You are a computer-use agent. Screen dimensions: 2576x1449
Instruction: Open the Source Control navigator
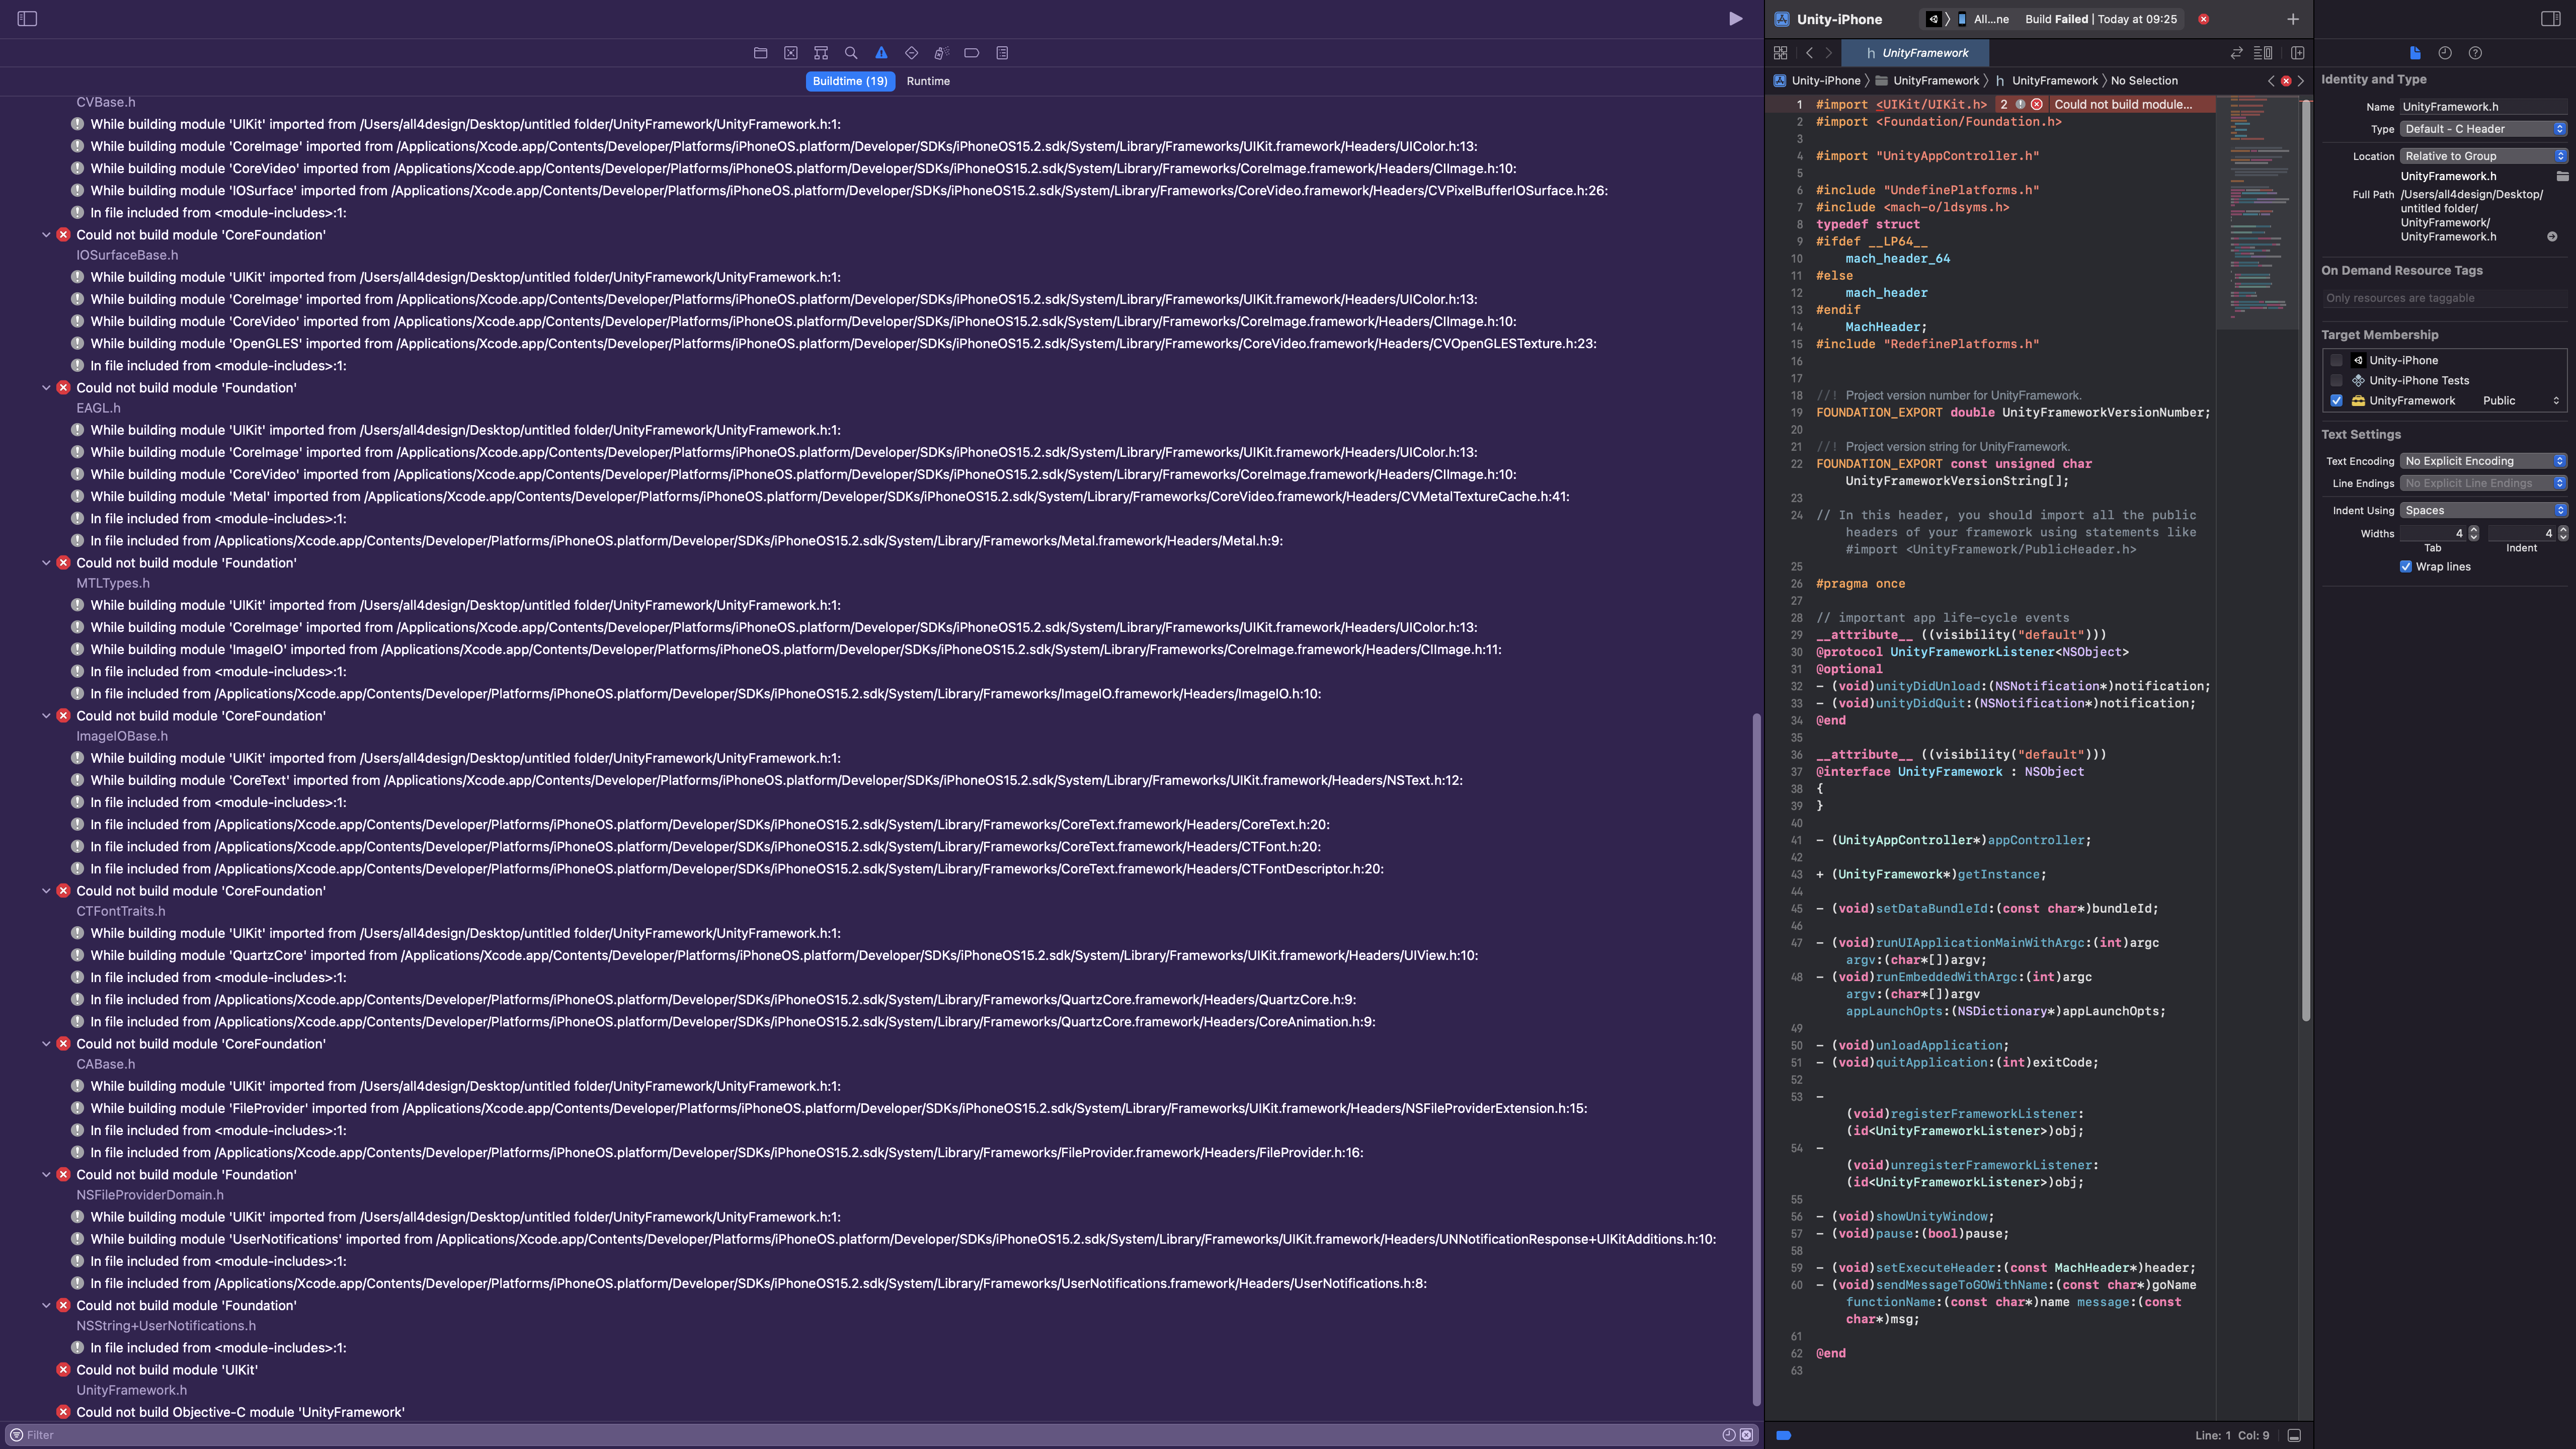pyautogui.click(x=791, y=53)
